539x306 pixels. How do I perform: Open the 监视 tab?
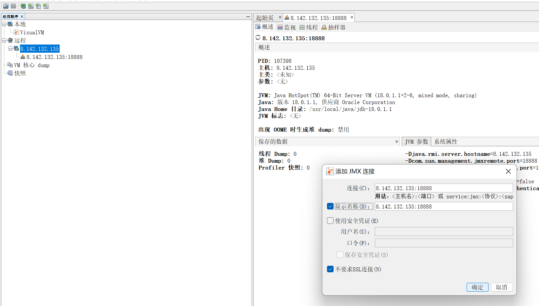click(286, 27)
